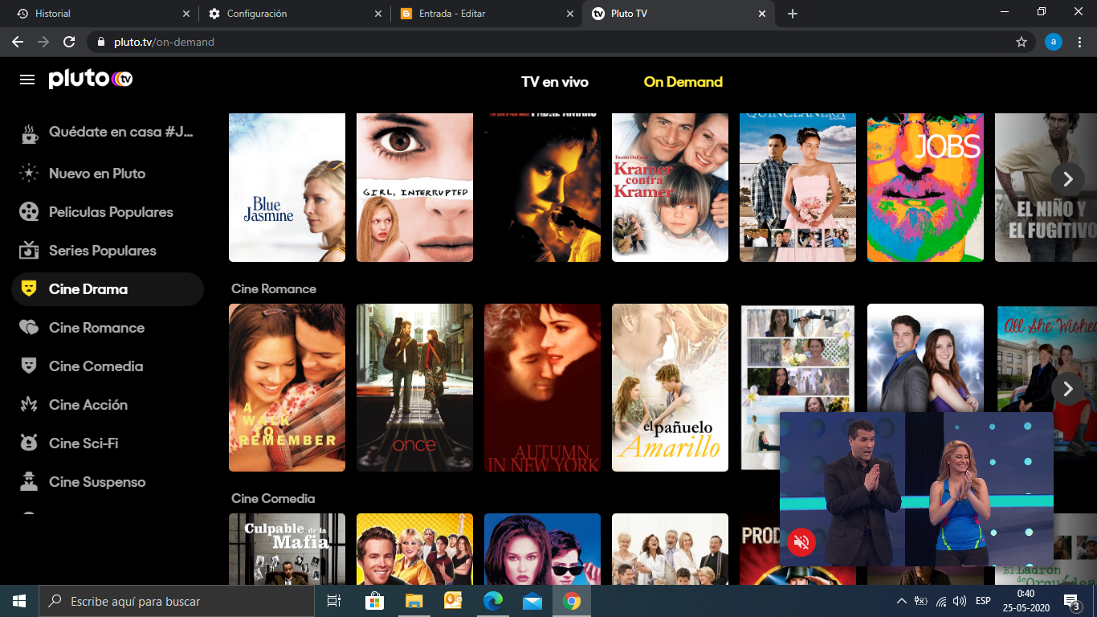1097x617 pixels.
Task: Go back with browser back arrow
Action: pyautogui.click(x=18, y=42)
